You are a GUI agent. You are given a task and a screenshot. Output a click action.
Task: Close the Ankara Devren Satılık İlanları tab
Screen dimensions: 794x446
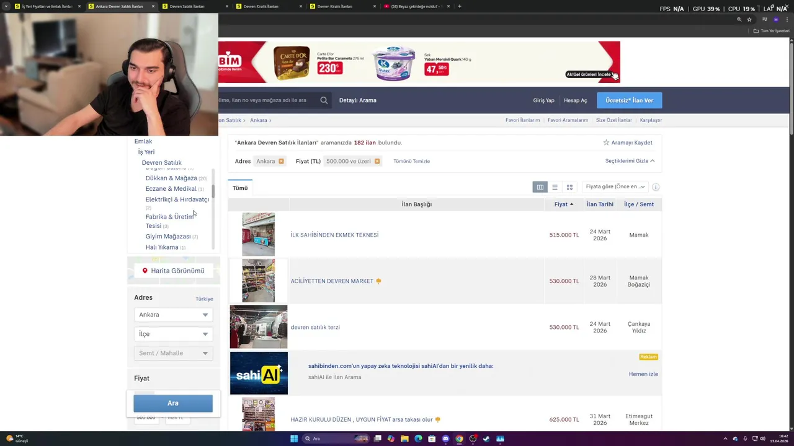(153, 6)
